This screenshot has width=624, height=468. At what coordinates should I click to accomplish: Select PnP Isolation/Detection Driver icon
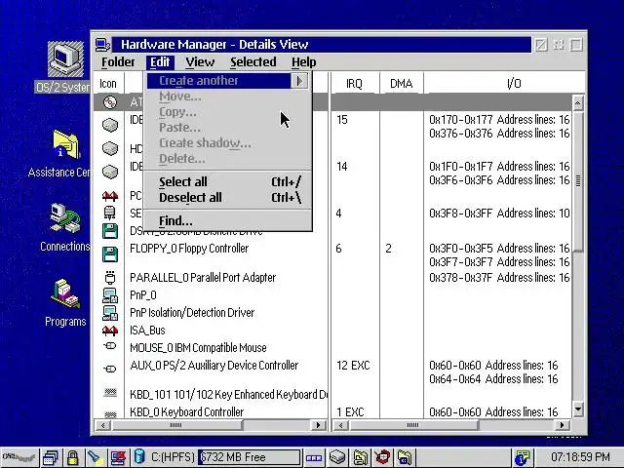pyautogui.click(x=110, y=313)
